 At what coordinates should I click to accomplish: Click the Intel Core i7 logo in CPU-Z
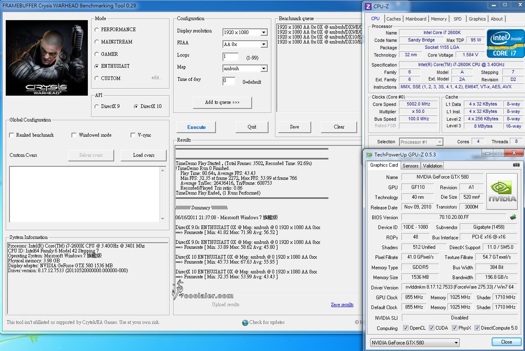(x=505, y=43)
